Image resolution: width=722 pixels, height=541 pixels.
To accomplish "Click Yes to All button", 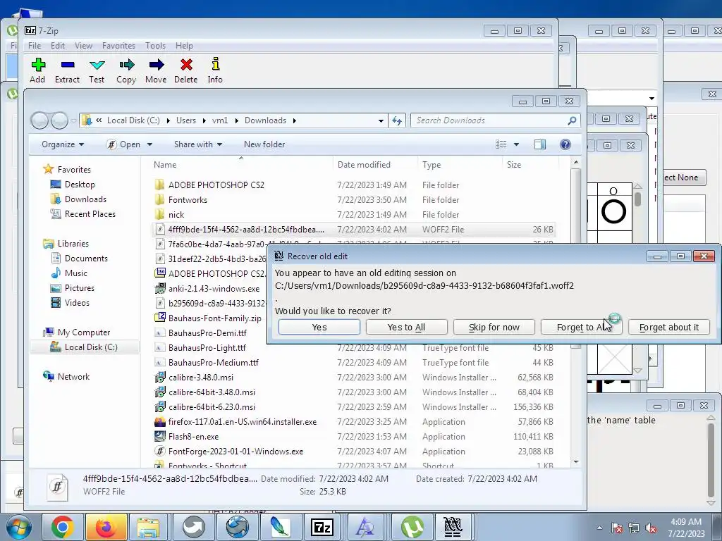I will tap(407, 327).
